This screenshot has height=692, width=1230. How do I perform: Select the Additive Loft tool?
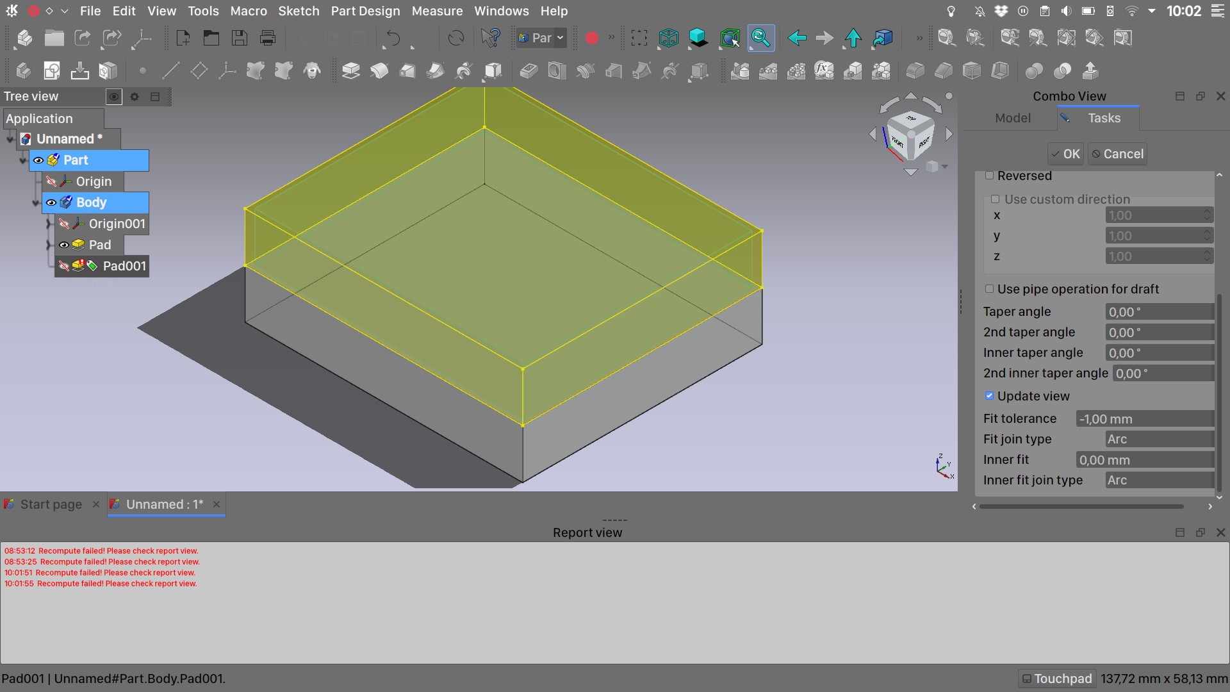[x=407, y=70]
